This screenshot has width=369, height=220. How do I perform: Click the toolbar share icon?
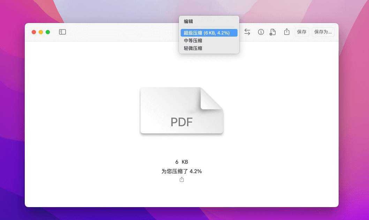click(x=287, y=32)
